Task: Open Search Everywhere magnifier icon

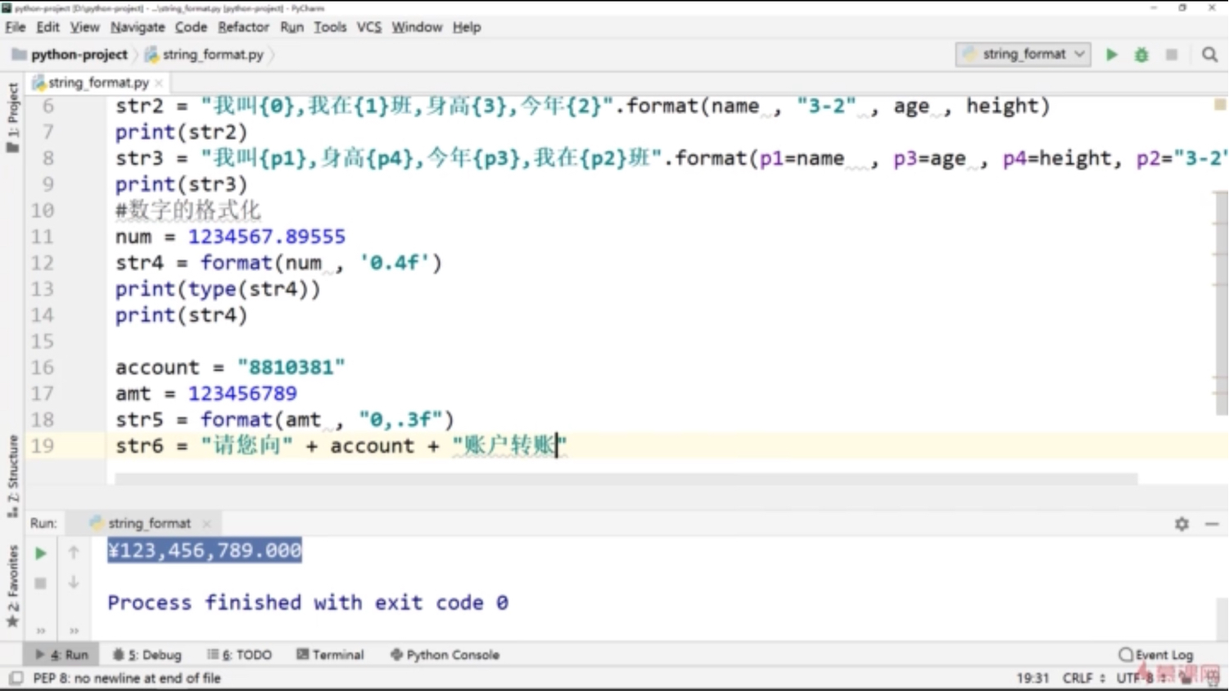Action: coord(1209,55)
